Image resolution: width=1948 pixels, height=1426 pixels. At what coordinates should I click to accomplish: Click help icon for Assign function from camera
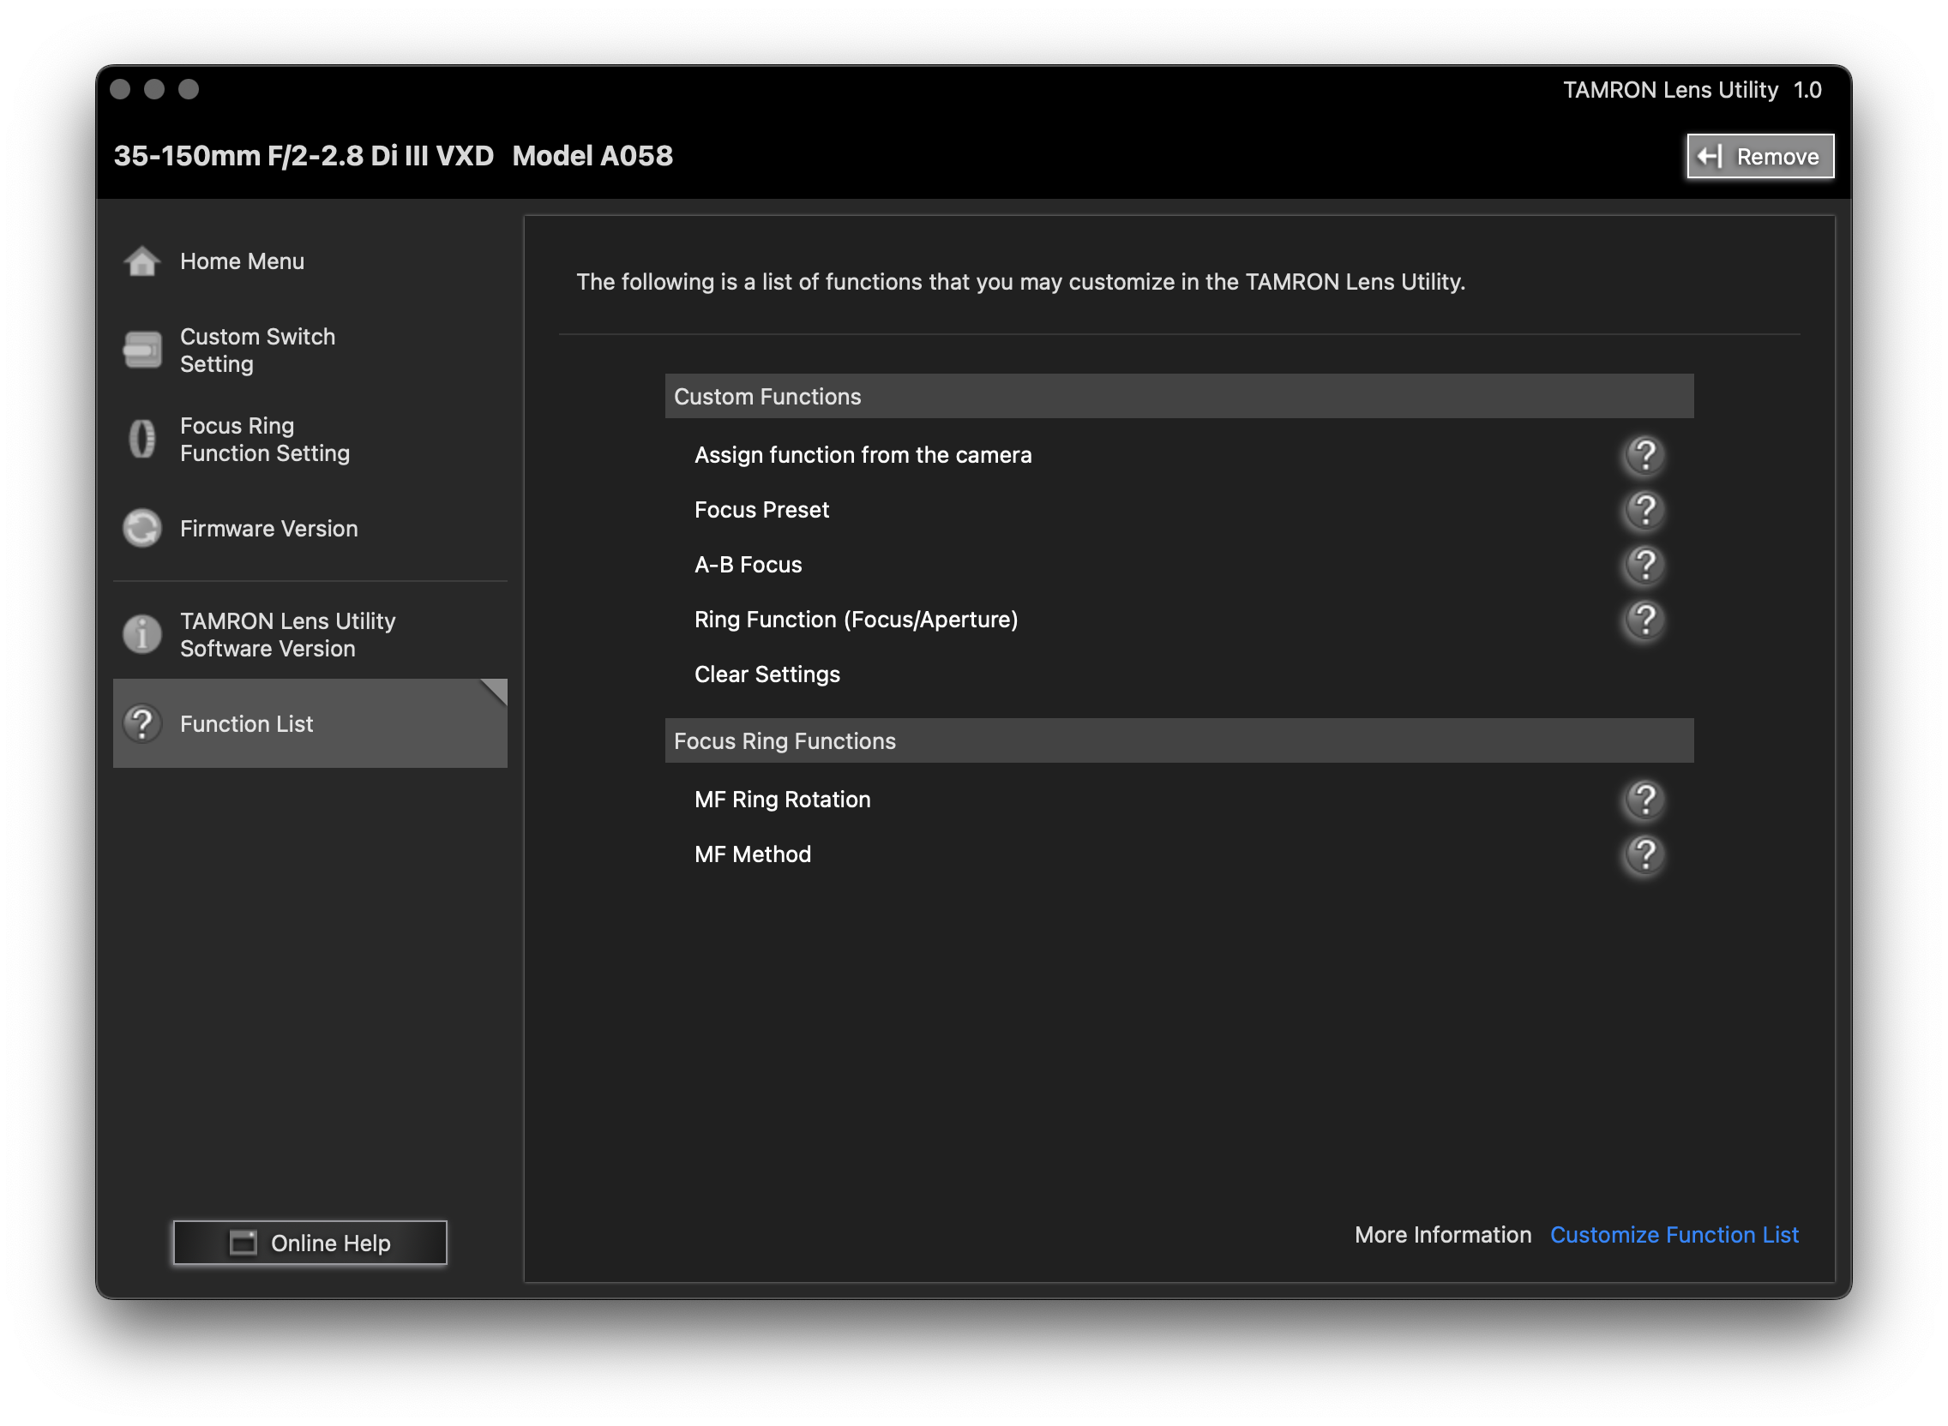click(1644, 455)
